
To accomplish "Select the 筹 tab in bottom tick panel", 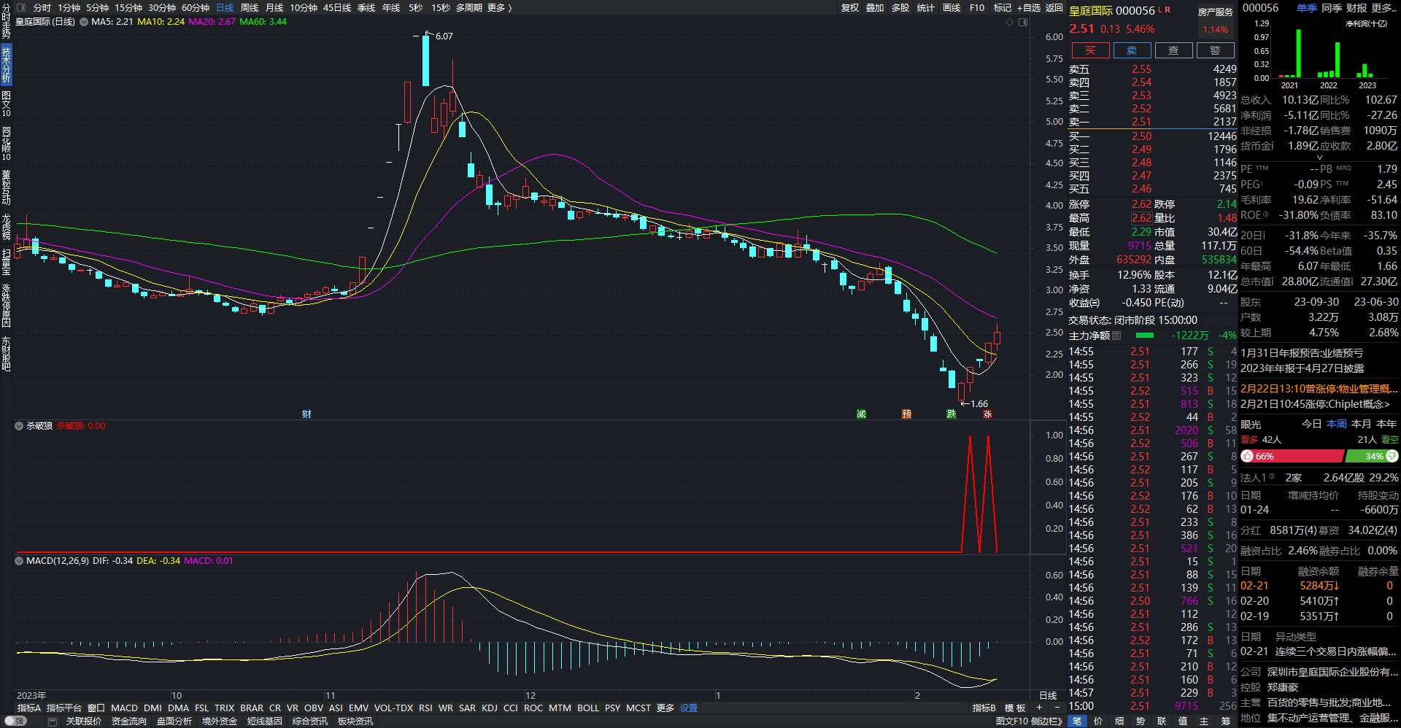I will tap(1225, 721).
